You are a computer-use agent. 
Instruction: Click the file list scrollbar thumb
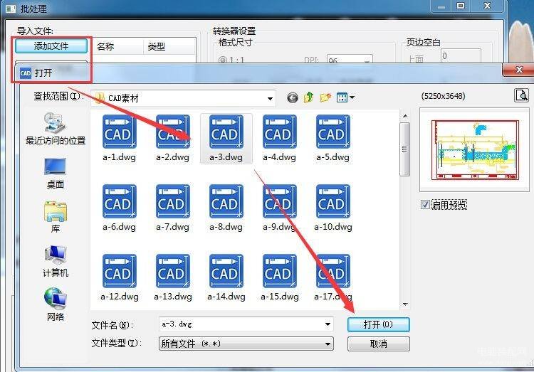[404, 149]
